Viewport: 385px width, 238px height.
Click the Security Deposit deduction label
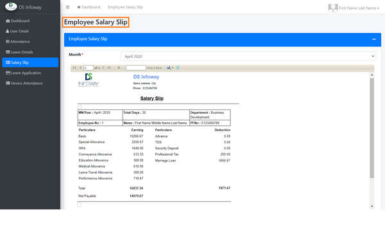(x=167, y=148)
